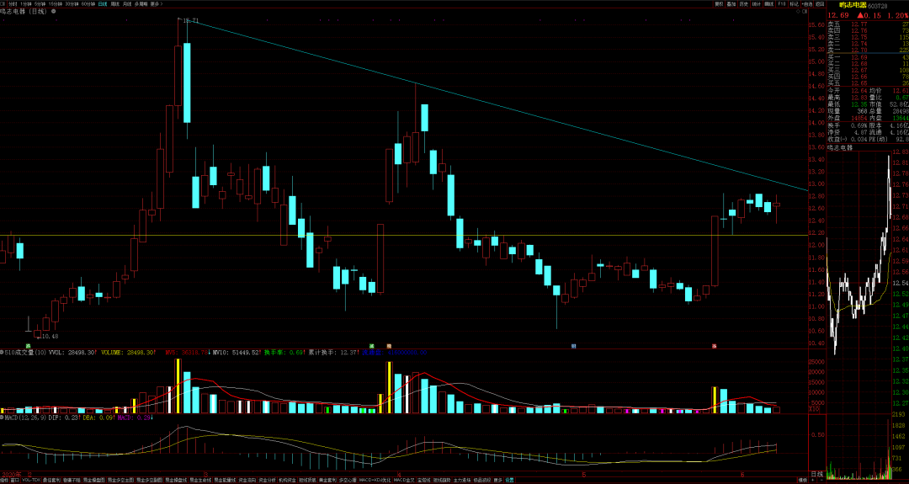Click the 鸣志电器 label above the intraday mini chart
The width and height of the screenshot is (909, 484).
840,147
